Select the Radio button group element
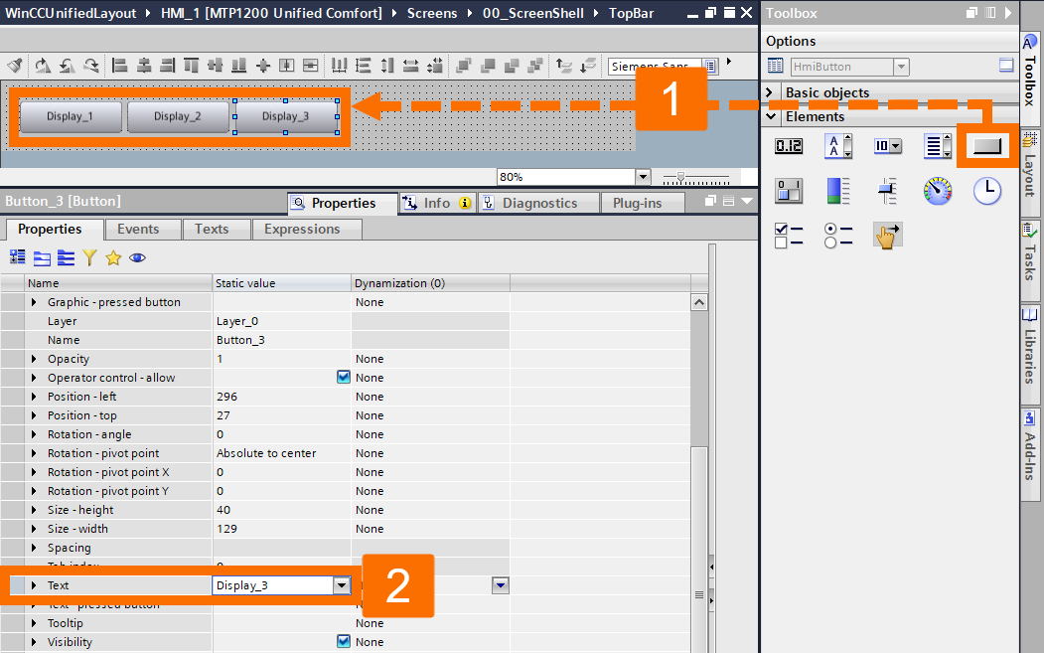 click(837, 236)
